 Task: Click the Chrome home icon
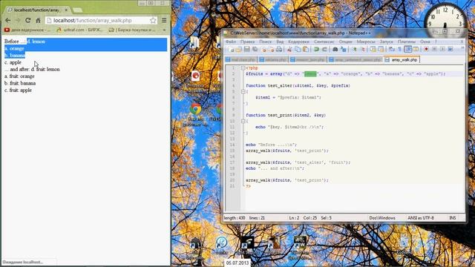[x=38, y=20]
